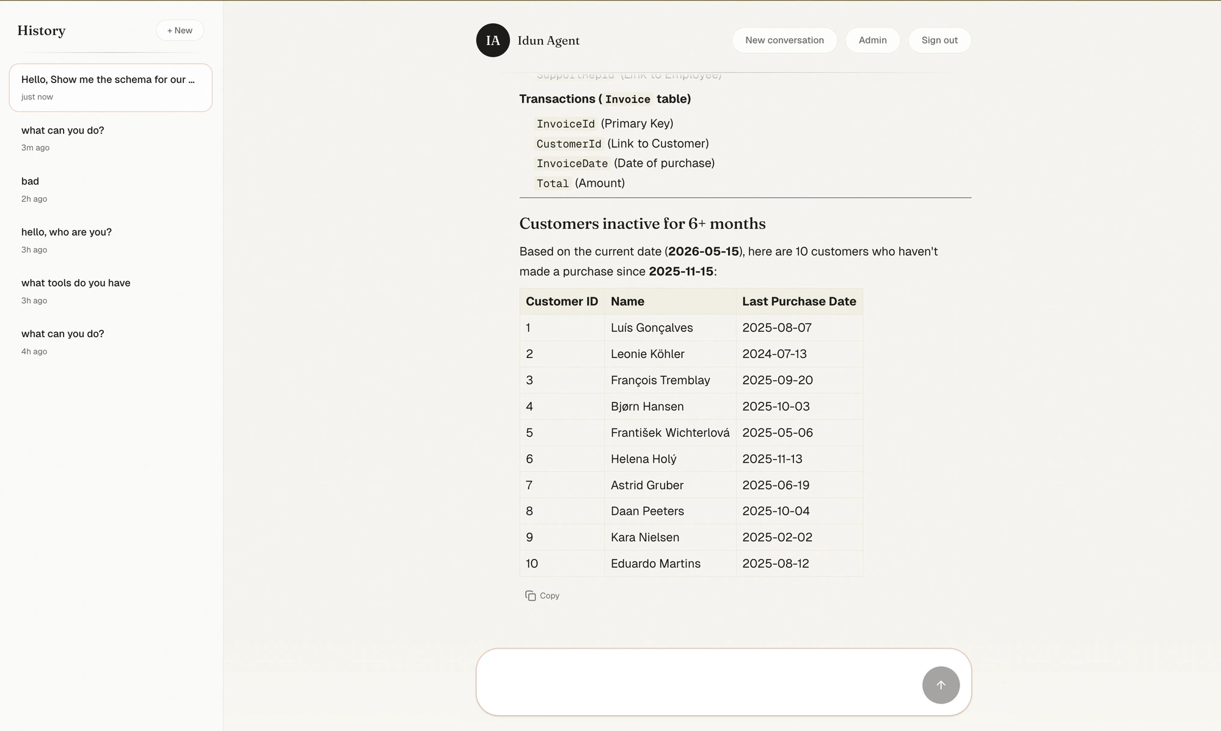Click Customer ID 10 cell
1221x731 pixels.
pyautogui.click(x=562, y=563)
